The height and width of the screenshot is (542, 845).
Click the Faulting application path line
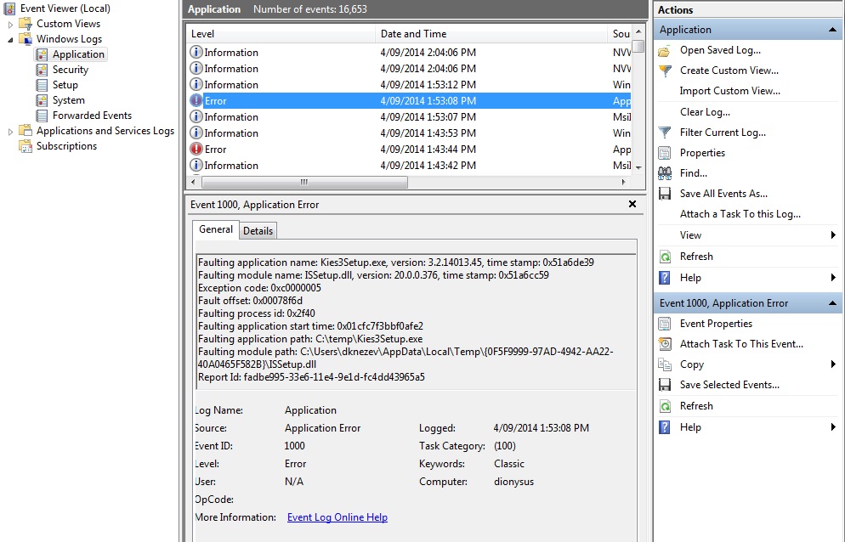tap(310, 340)
